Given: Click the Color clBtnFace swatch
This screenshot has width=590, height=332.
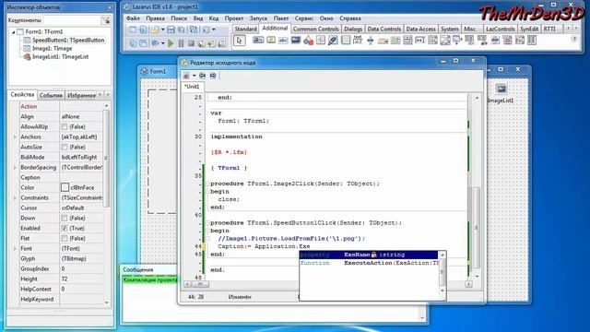Looking at the screenshot, I should (x=65, y=187).
